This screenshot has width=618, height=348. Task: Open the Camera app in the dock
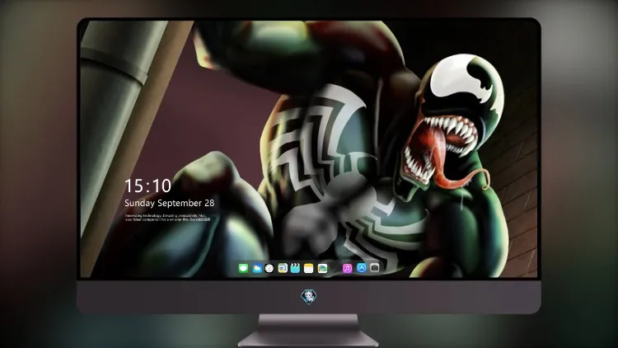tap(375, 268)
